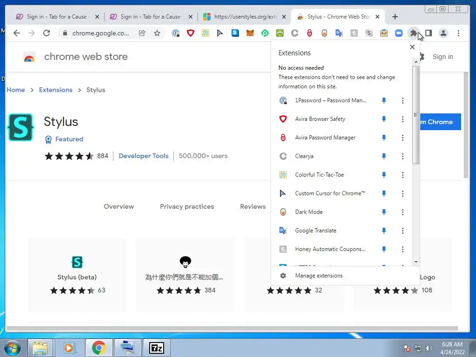Unpin Avira Browser Safety pin
Image resolution: width=476 pixels, height=357 pixels.
pos(383,119)
